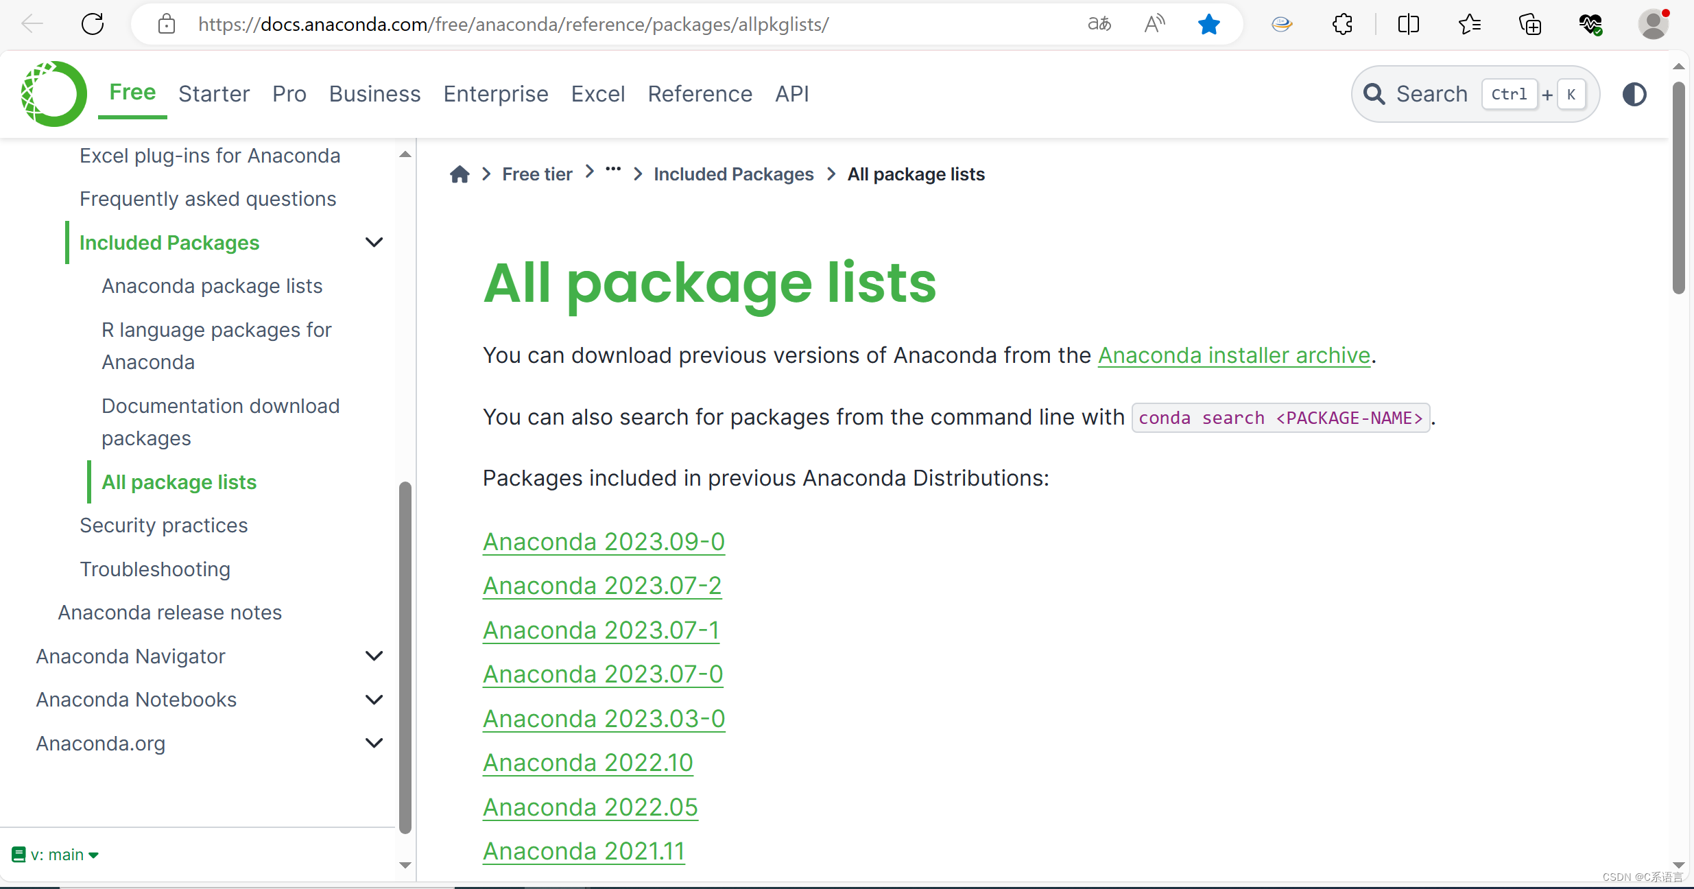Screen dimensions: 1694x889
Task: Open the Anaconda installer archive link
Action: coord(1234,355)
